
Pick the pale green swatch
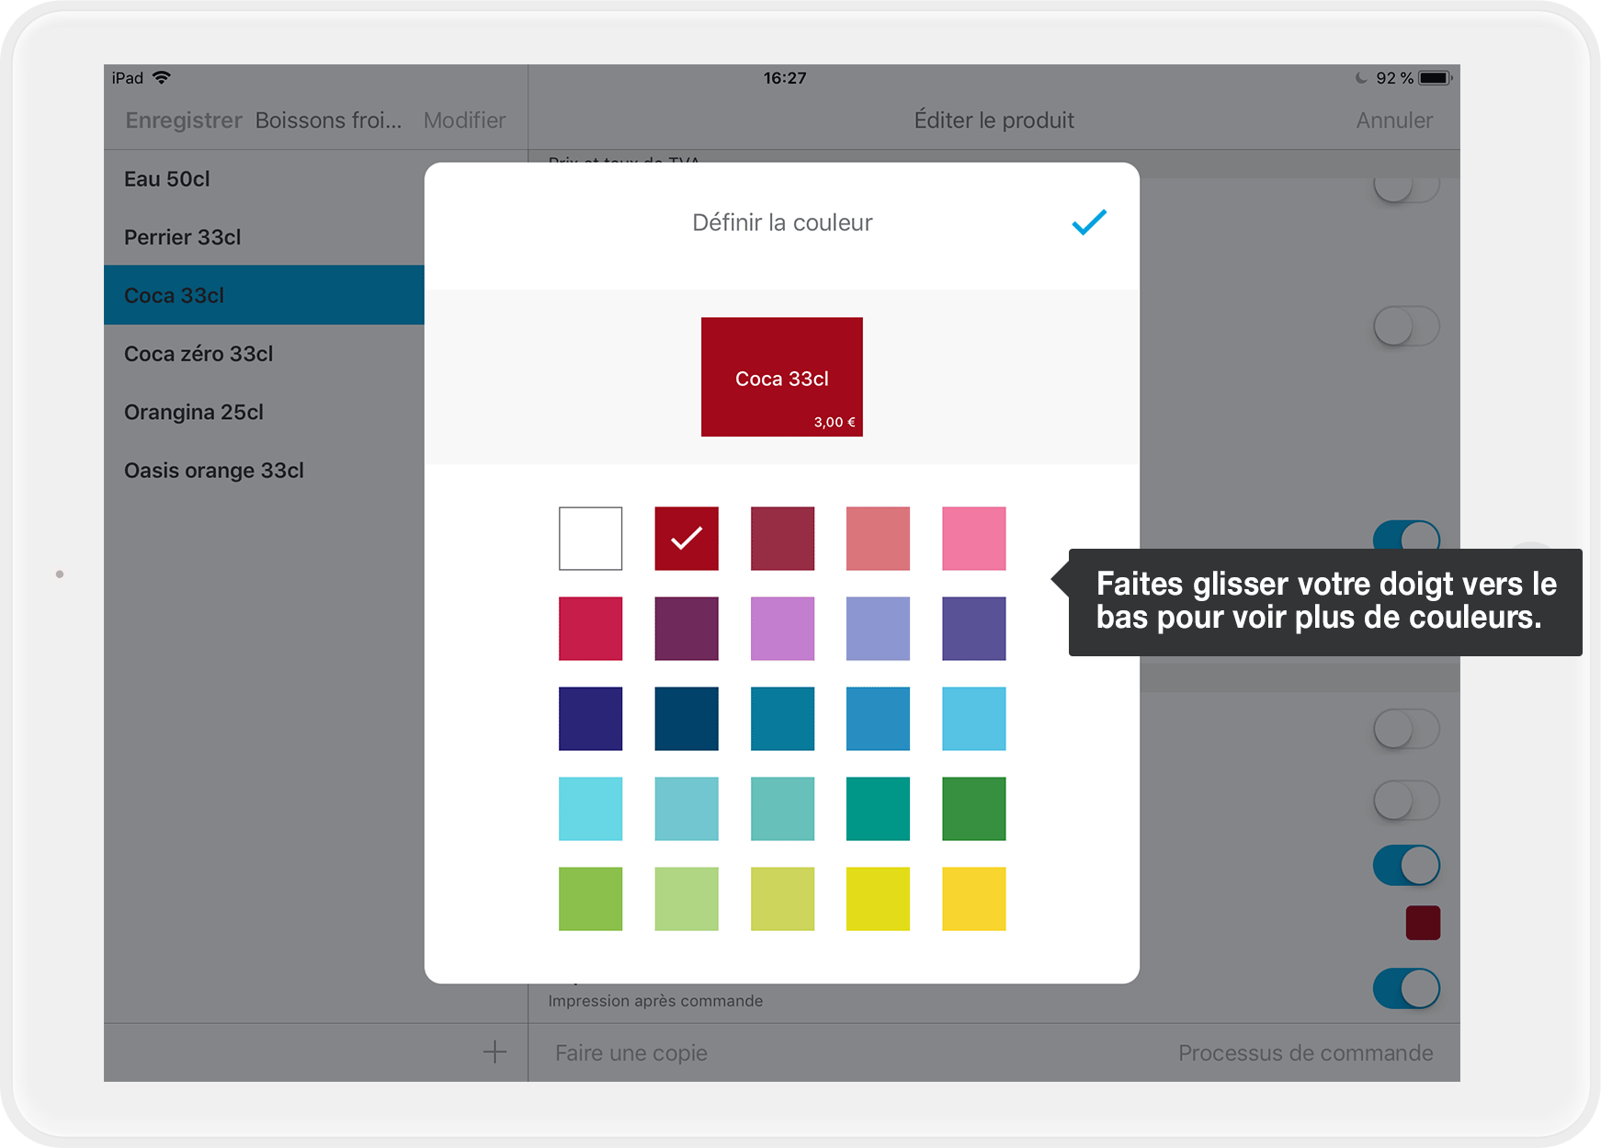(687, 899)
